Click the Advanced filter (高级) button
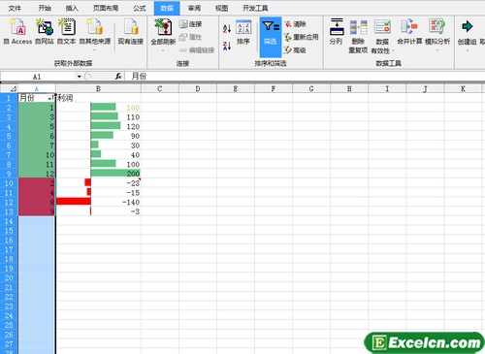This screenshot has height=354, width=485. (x=295, y=50)
